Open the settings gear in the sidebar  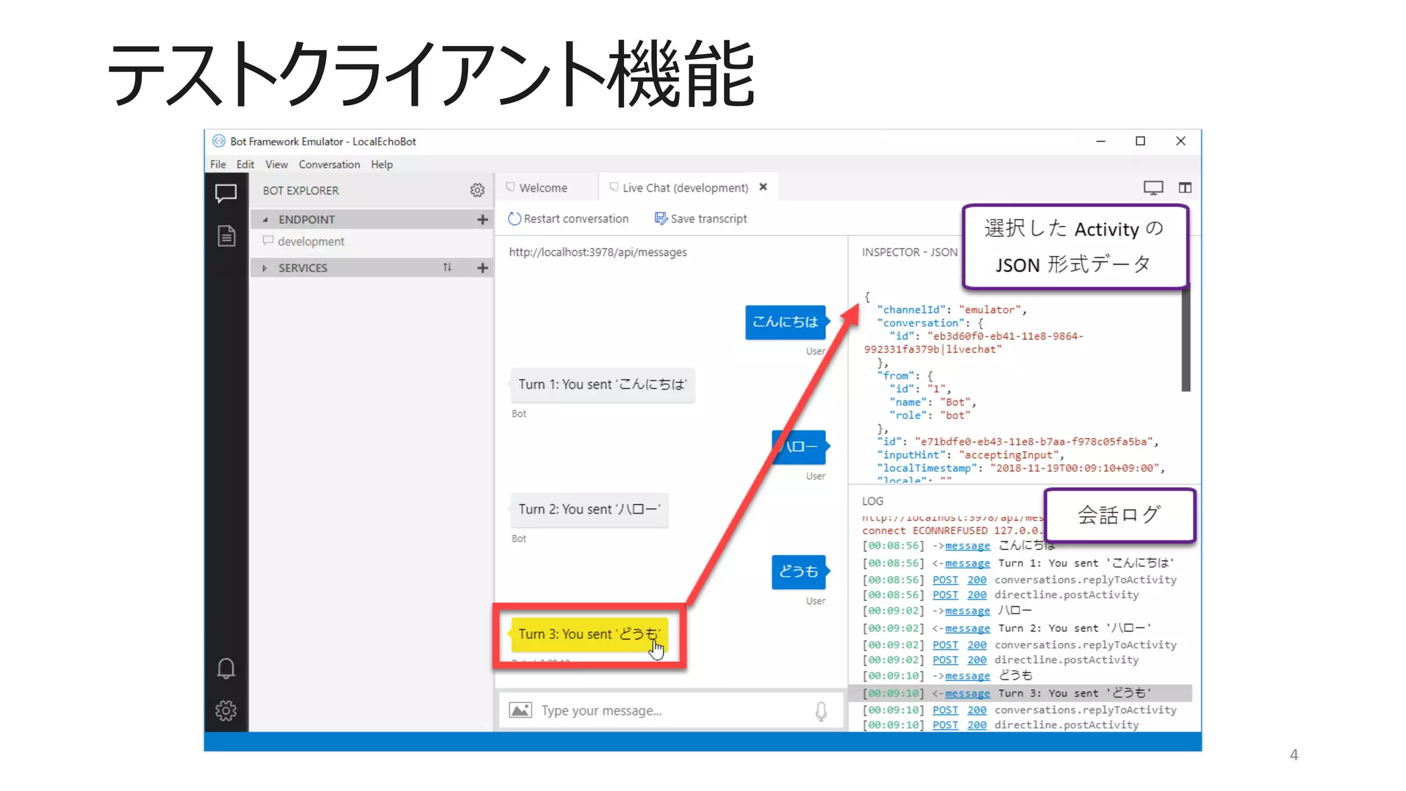coord(226,710)
